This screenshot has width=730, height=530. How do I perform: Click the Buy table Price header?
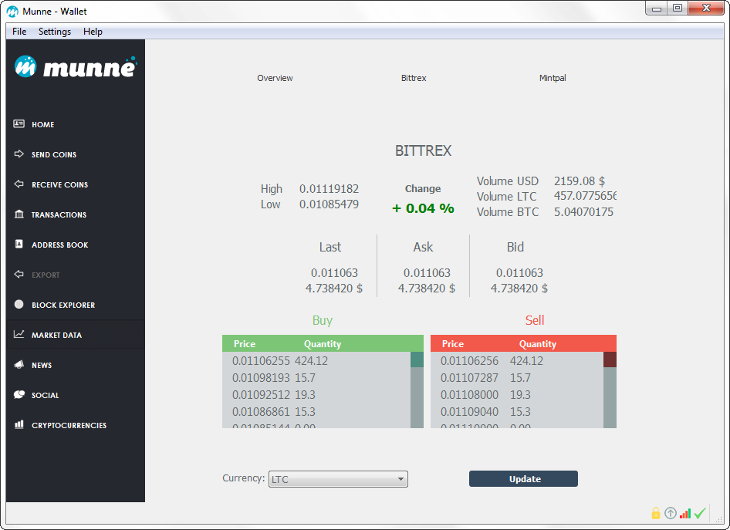coord(245,344)
